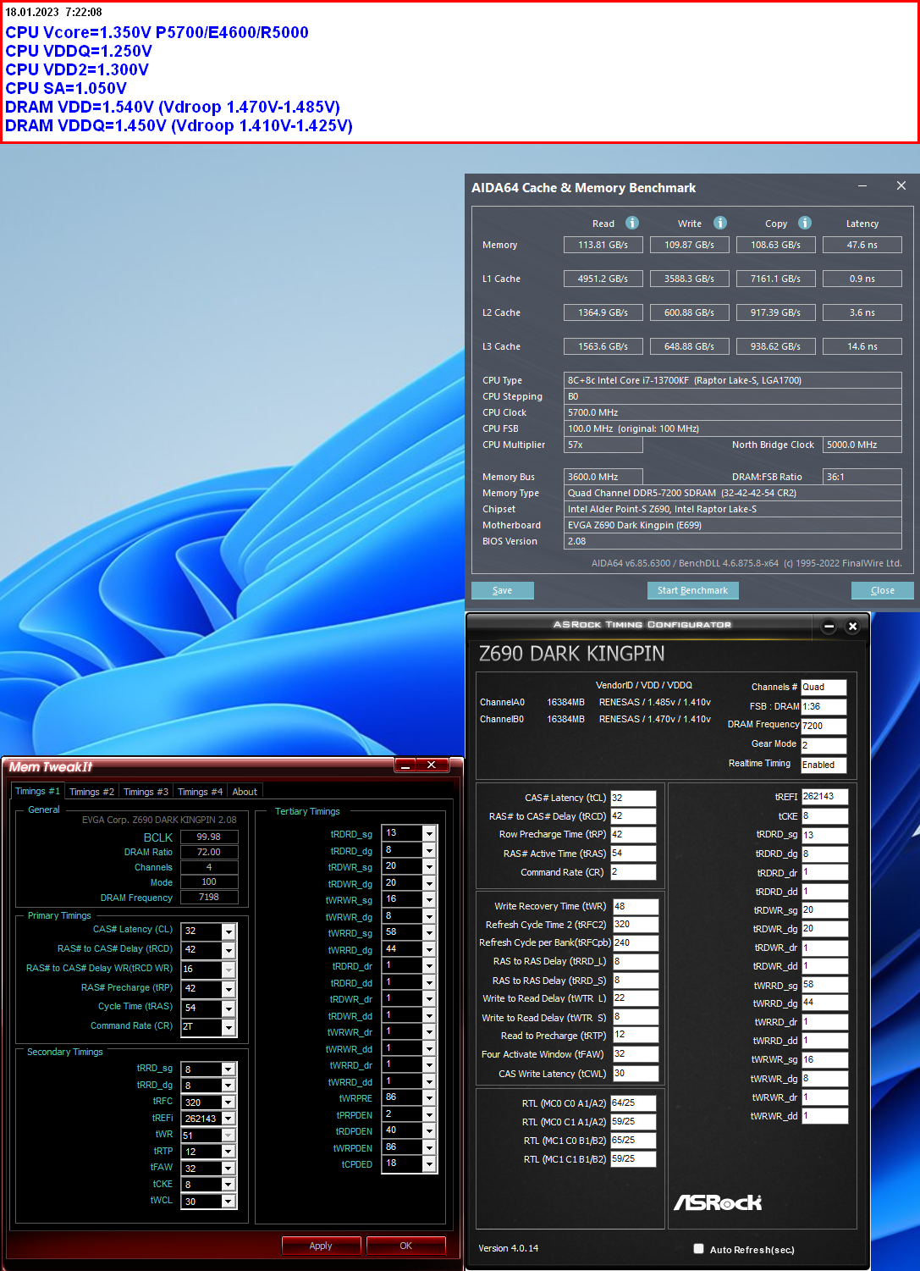Minimize the ASRock Timing Configurator window
Image resolution: width=920 pixels, height=1271 pixels.
(x=829, y=627)
